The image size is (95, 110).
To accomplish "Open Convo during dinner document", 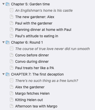I will tap(32, 62).
